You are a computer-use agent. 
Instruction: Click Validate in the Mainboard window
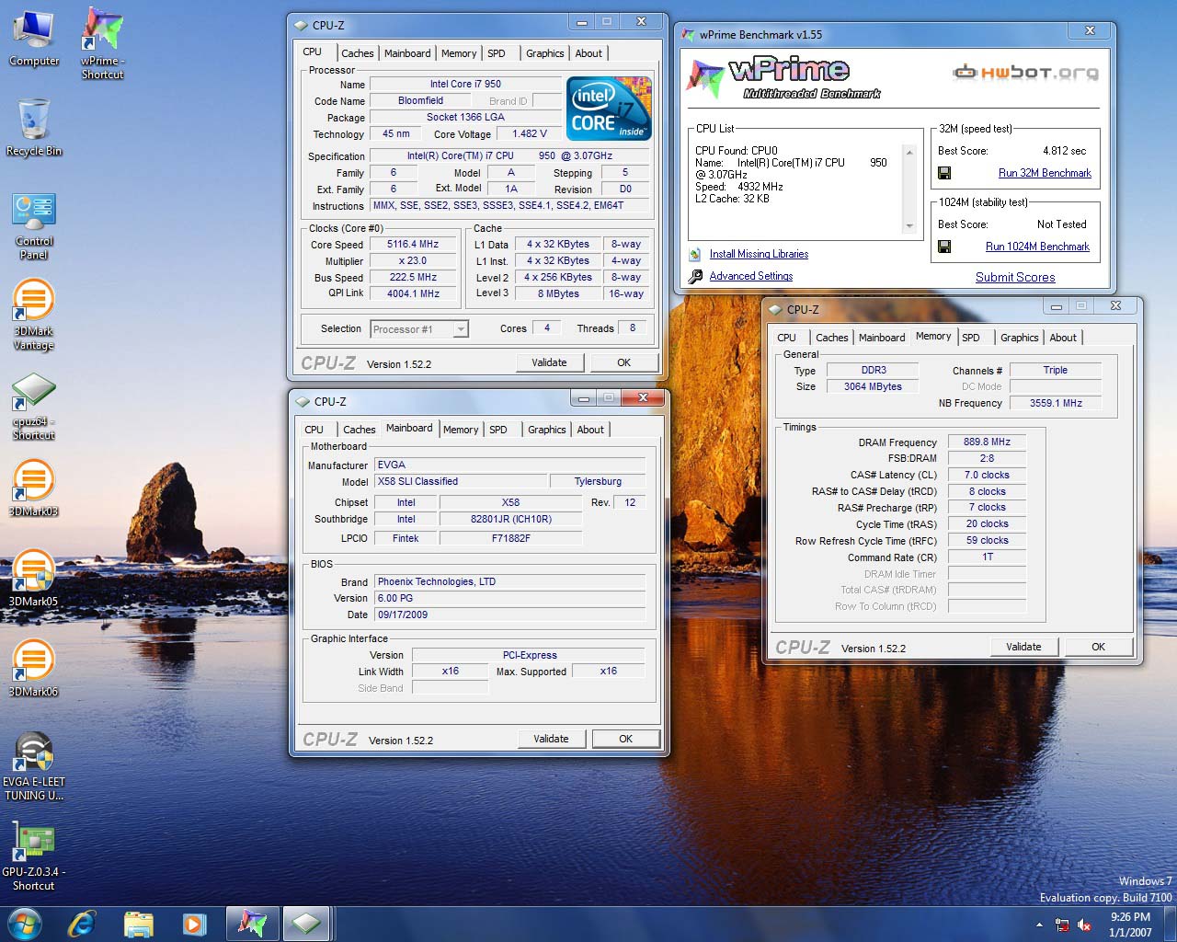point(551,739)
